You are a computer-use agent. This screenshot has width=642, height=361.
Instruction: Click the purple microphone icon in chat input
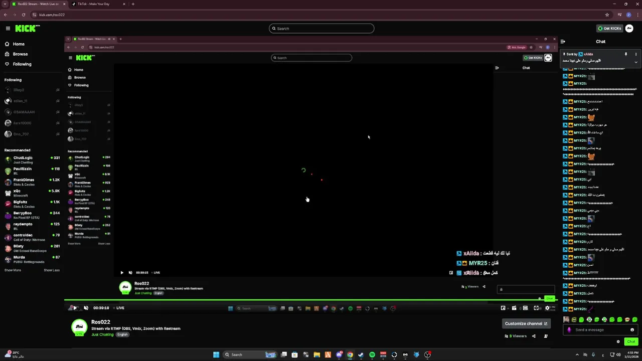point(569,330)
